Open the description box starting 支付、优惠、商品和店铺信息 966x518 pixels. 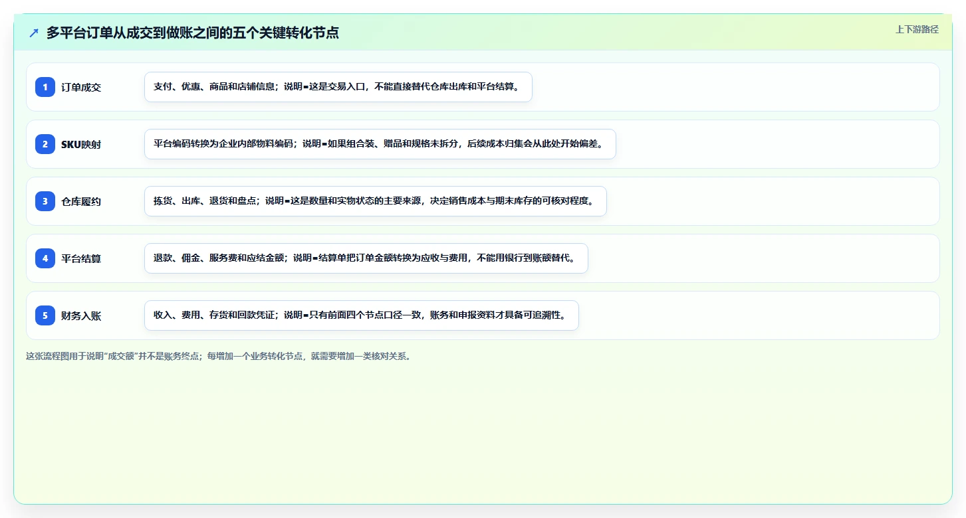[338, 87]
